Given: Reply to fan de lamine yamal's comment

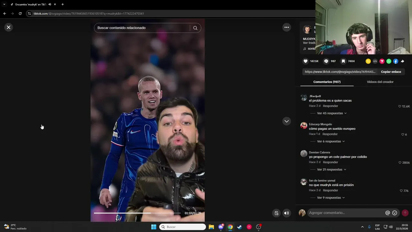Looking at the screenshot, I should [x=330, y=190].
